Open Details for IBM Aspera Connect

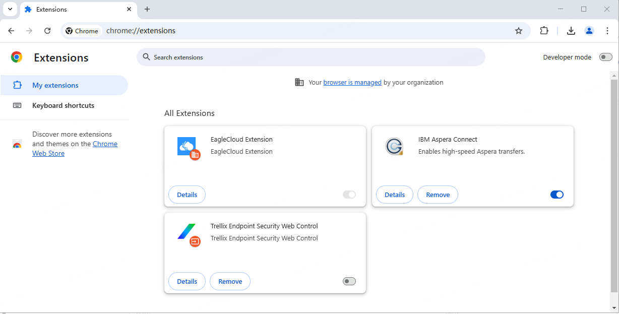[394, 195]
